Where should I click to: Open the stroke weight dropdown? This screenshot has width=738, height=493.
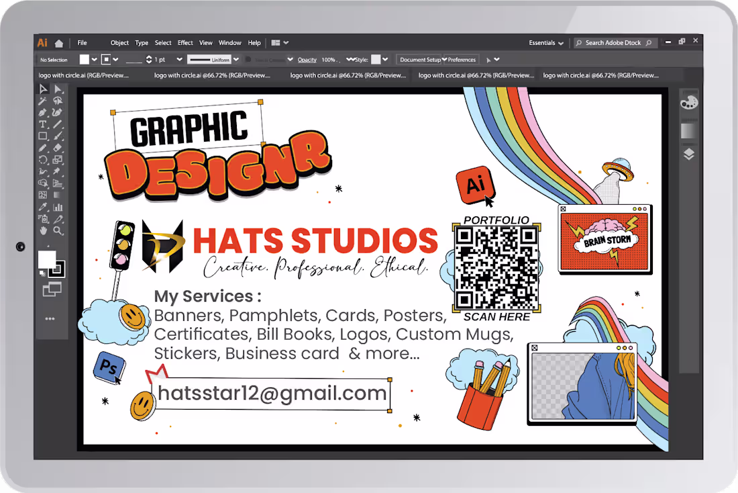point(179,59)
